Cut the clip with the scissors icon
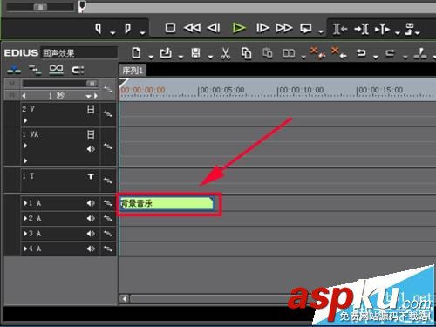 pyautogui.click(x=225, y=53)
